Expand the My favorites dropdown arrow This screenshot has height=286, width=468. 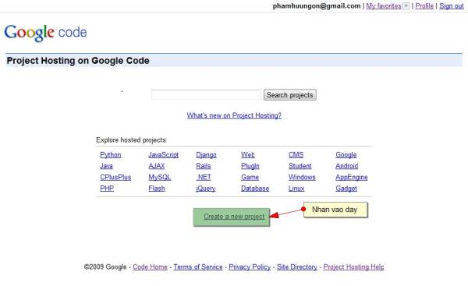[406, 6]
